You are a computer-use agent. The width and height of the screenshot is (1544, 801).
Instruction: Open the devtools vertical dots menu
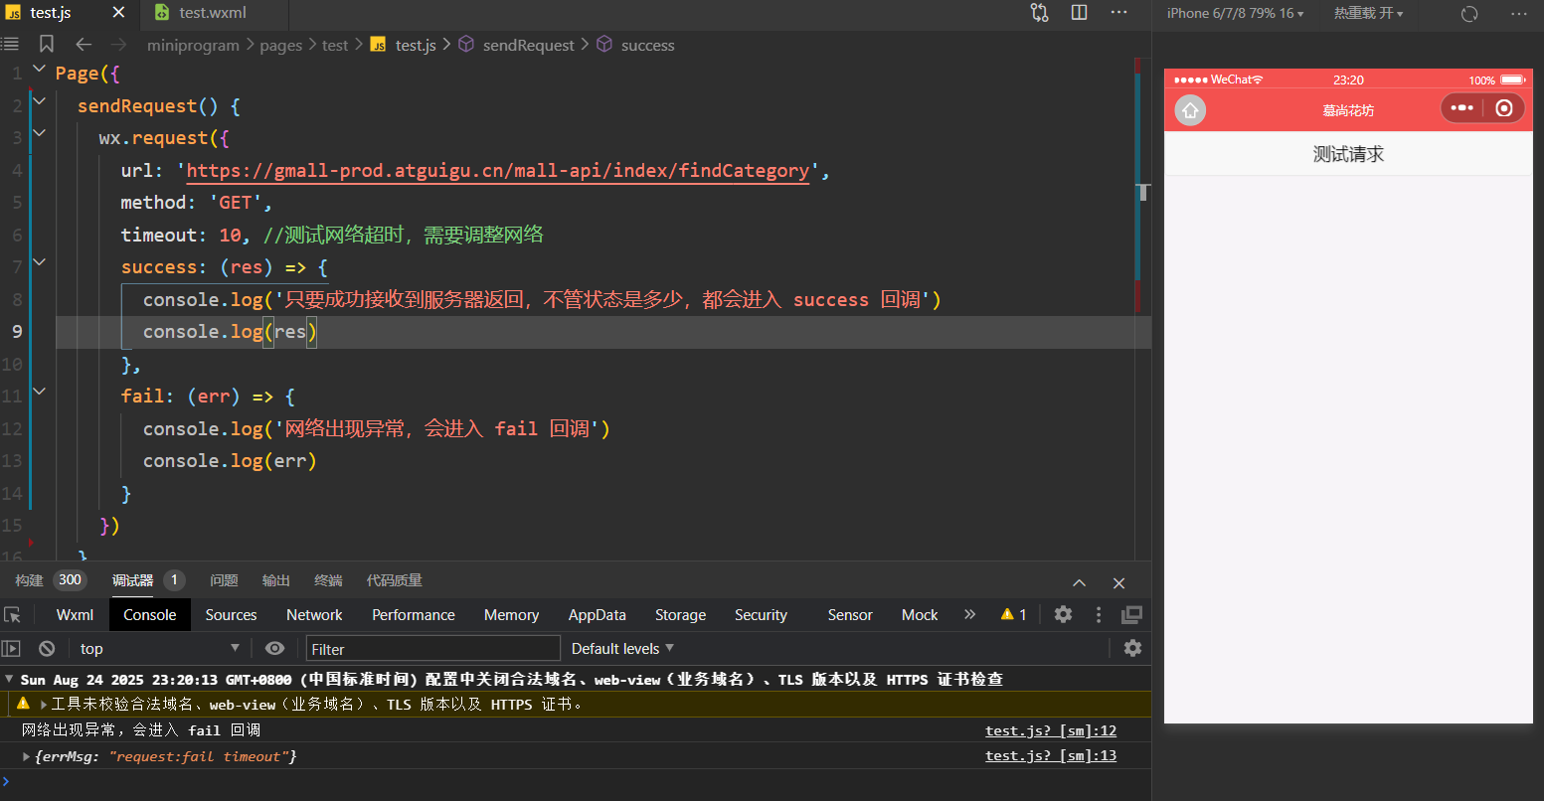click(x=1099, y=615)
